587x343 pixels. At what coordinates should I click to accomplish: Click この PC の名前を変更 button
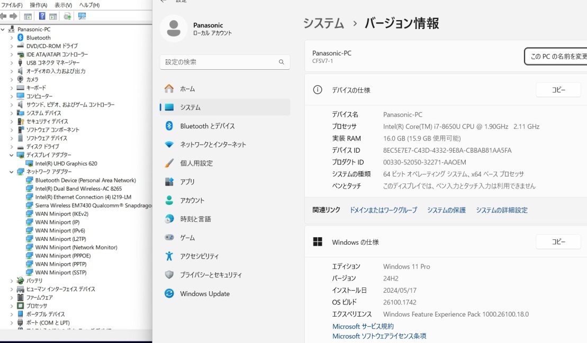click(x=556, y=57)
